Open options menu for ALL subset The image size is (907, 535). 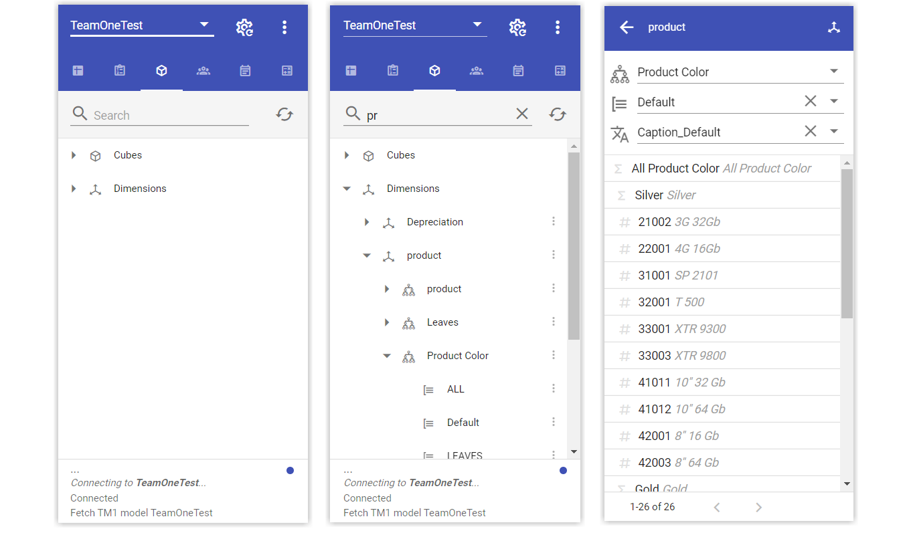pos(554,389)
